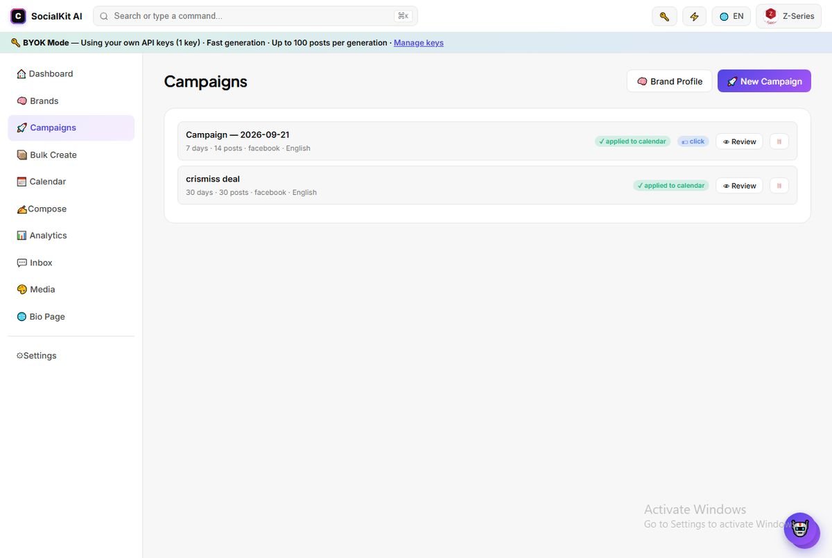832x558 pixels.
Task: Click the Campaigns page heading
Action: click(x=205, y=81)
